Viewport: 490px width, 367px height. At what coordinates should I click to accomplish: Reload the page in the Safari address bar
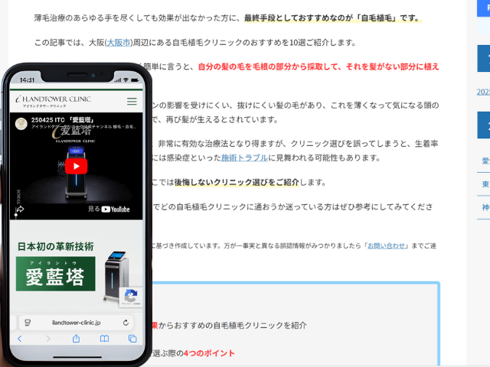click(127, 323)
